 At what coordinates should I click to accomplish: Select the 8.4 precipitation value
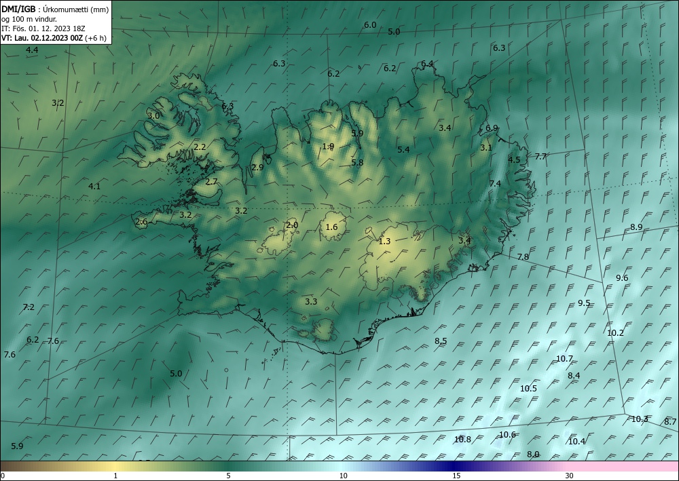click(x=574, y=375)
